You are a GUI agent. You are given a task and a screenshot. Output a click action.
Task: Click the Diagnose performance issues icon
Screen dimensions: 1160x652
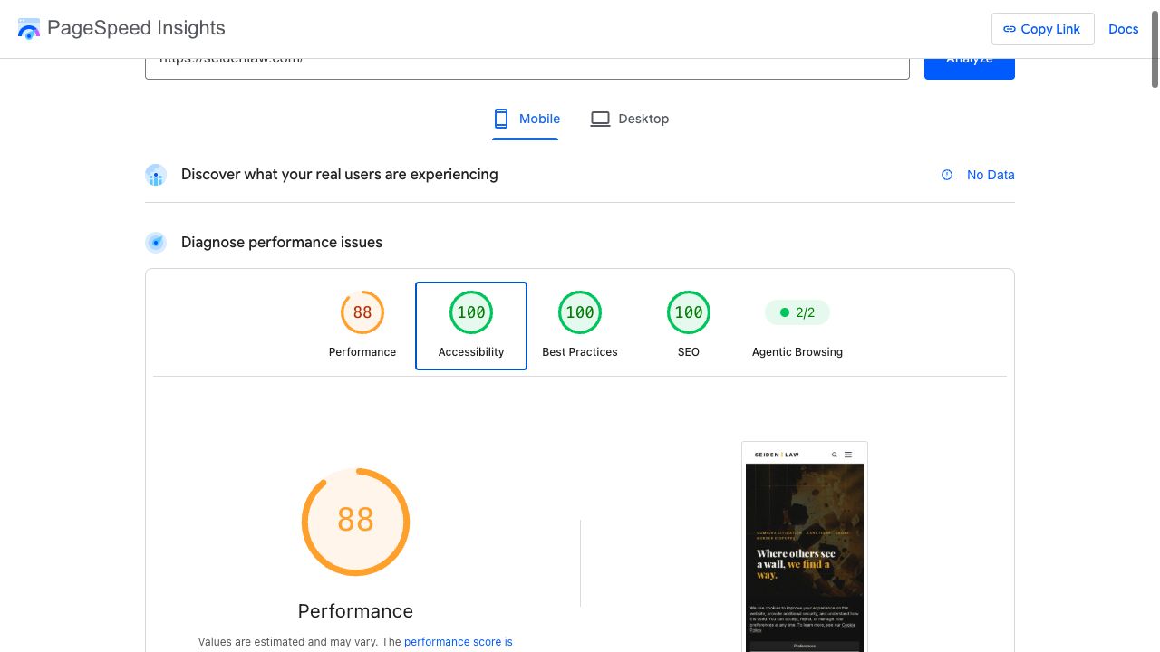click(156, 243)
